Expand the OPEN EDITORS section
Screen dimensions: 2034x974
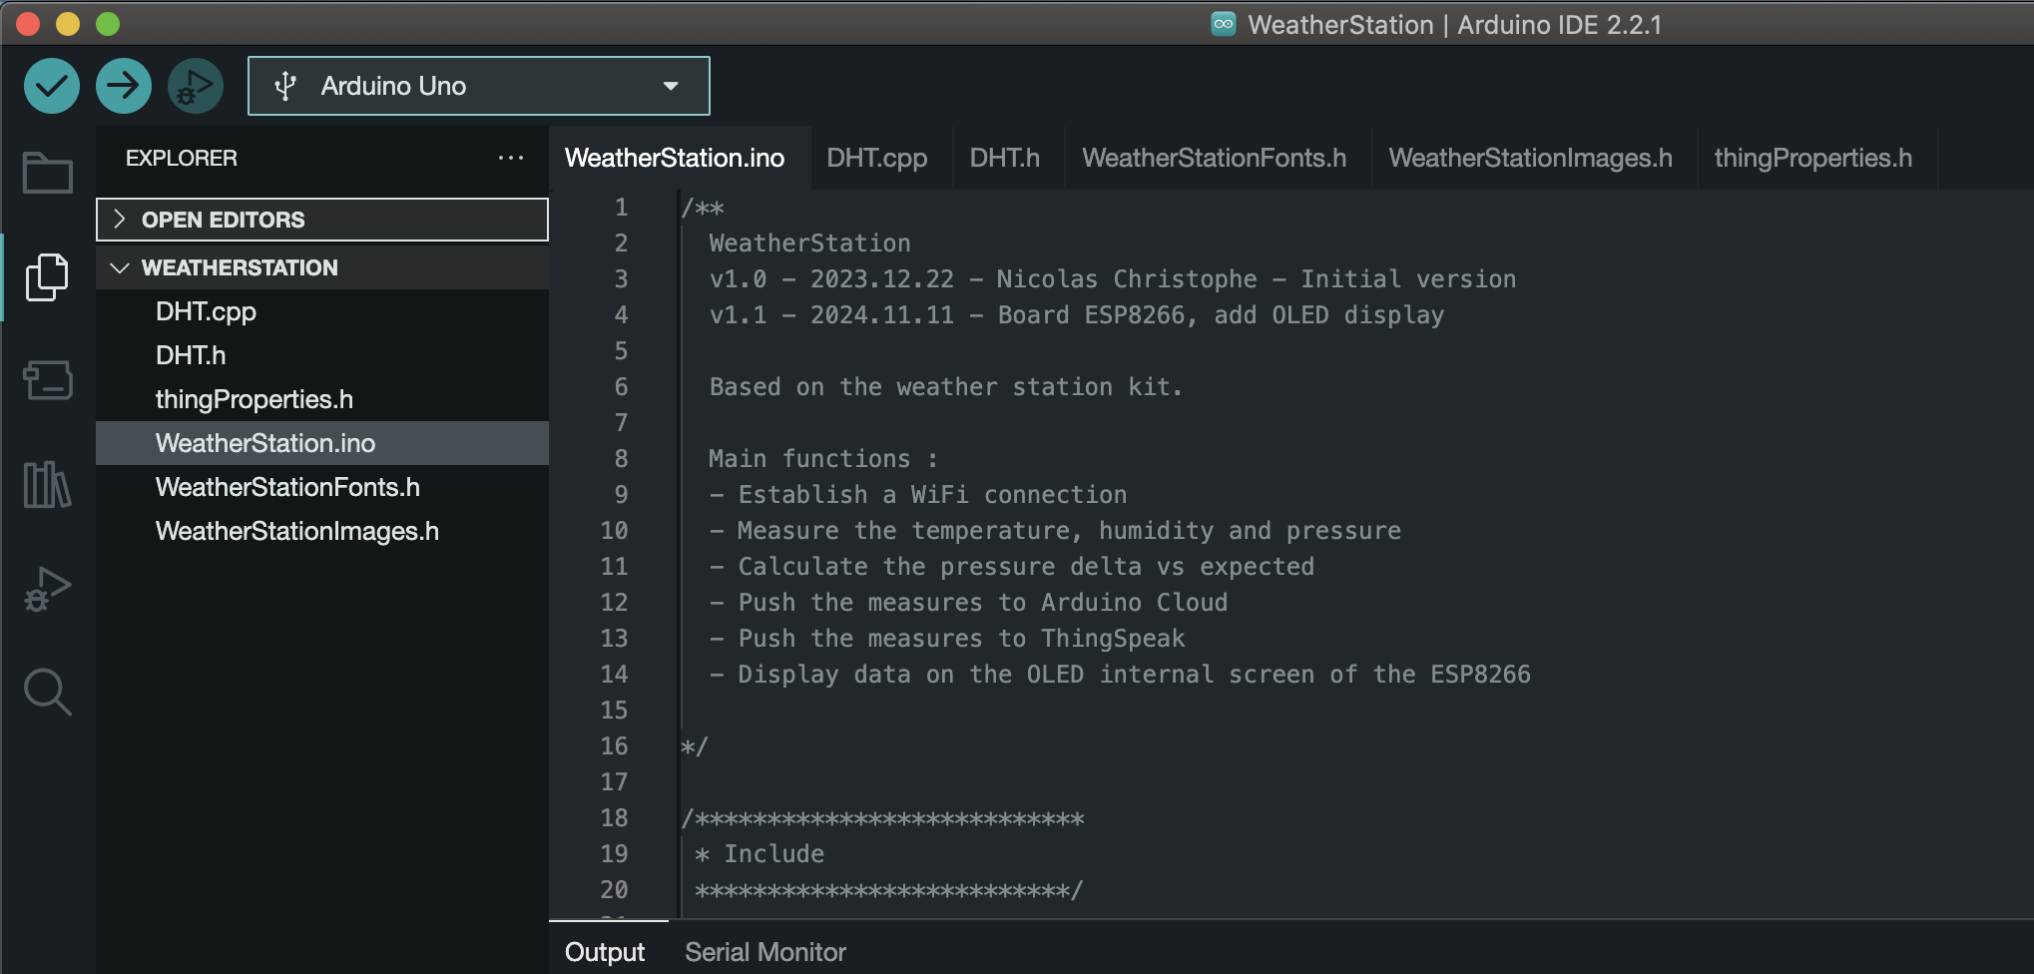tap(322, 220)
